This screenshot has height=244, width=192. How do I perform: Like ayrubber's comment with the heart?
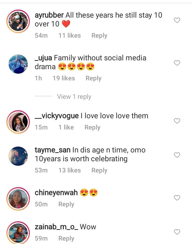click(177, 20)
